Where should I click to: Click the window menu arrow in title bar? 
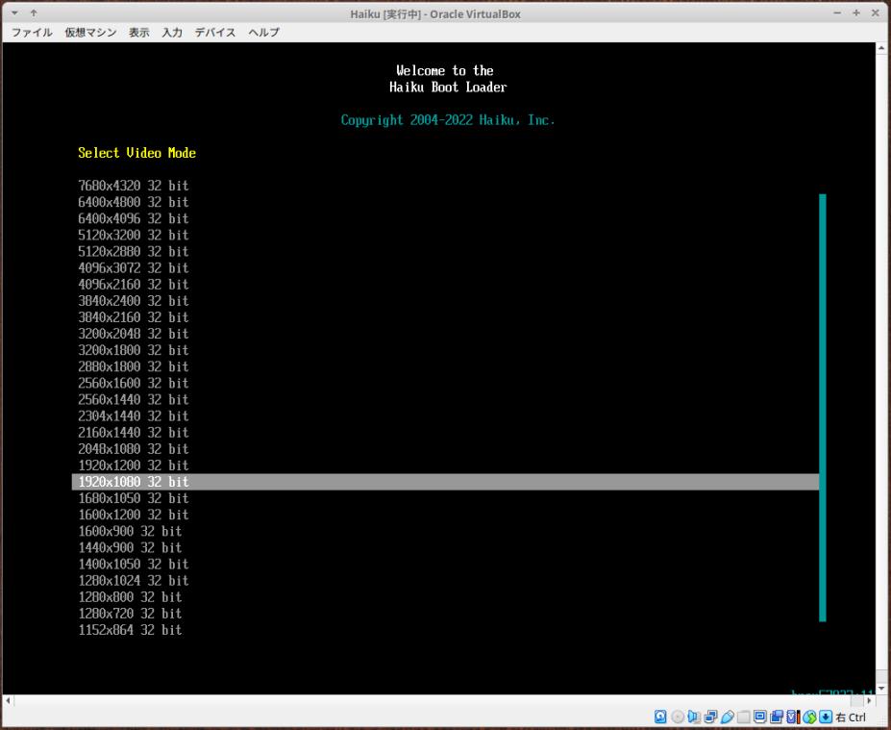[14, 13]
